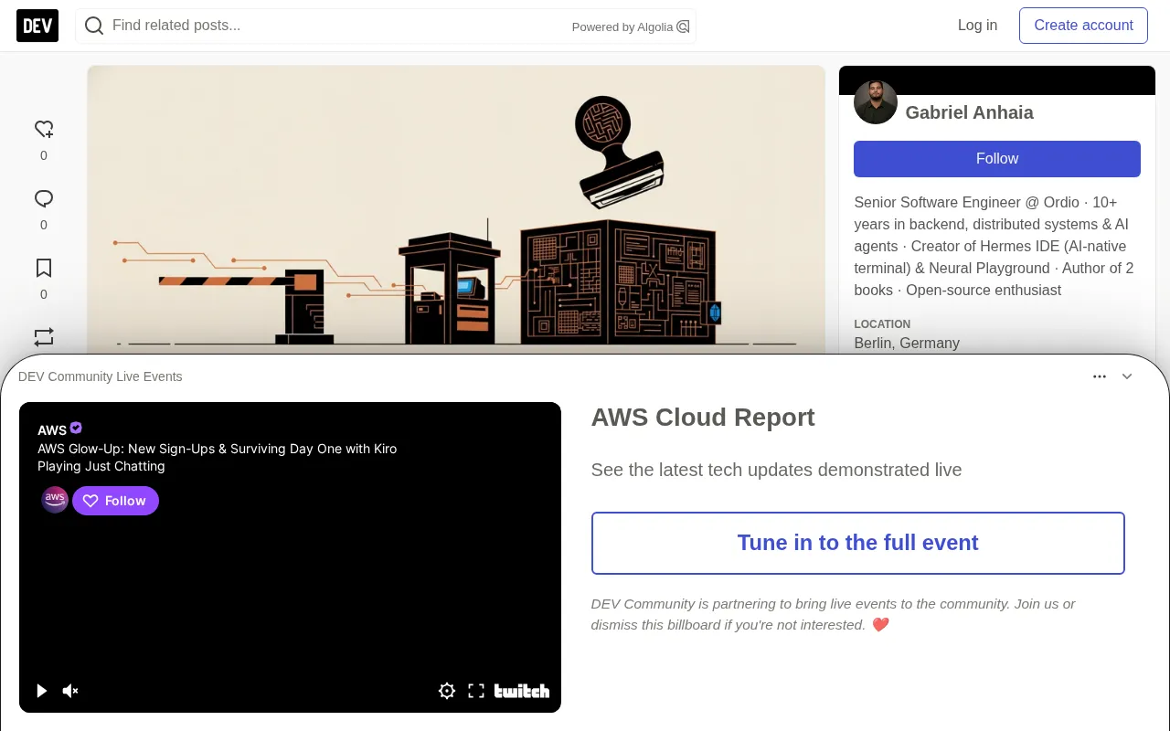The image size is (1170, 731).
Task: Open Twitch player settings gear
Action: click(447, 691)
